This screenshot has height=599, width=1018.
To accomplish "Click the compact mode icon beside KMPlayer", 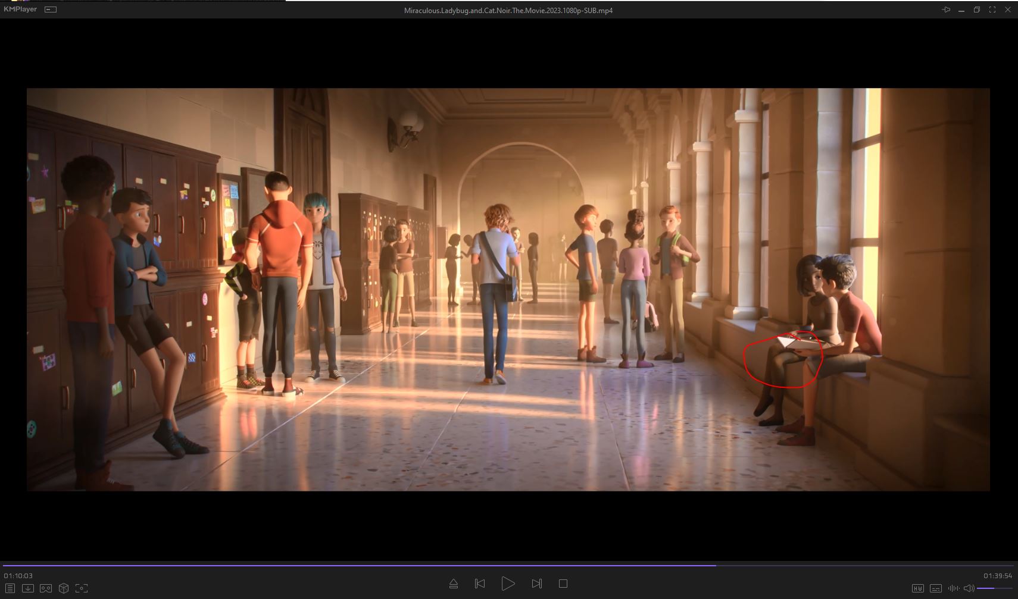I will coord(51,10).
